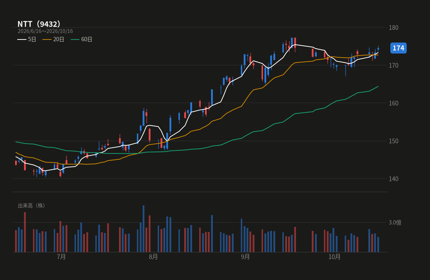Image resolution: width=430 pixels, height=280 pixels.
Task: Toggle the 20日 moving average legend entry
Action: point(53,39)
